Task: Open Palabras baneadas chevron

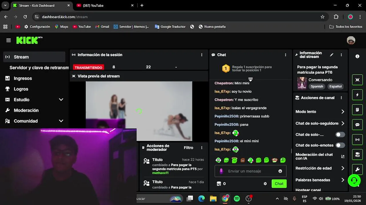Action: point(343,180)
